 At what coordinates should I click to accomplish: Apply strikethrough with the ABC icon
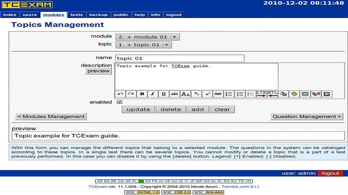(x=174, y=94)
